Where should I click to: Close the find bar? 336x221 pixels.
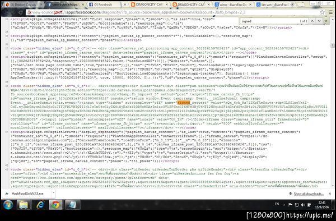[x=326, y=21]
